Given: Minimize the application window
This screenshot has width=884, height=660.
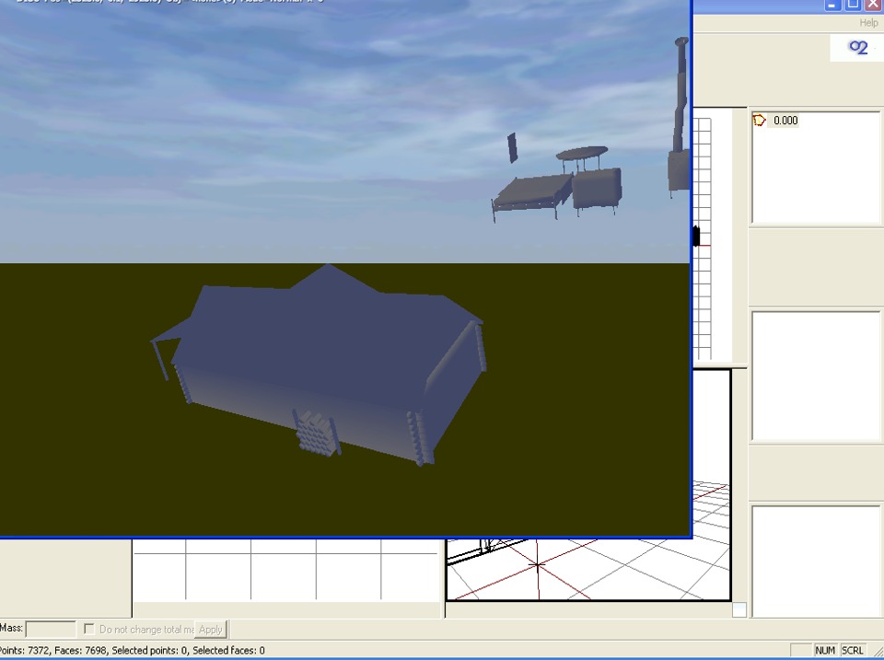Looking at the screenshot, I should 832,5.
